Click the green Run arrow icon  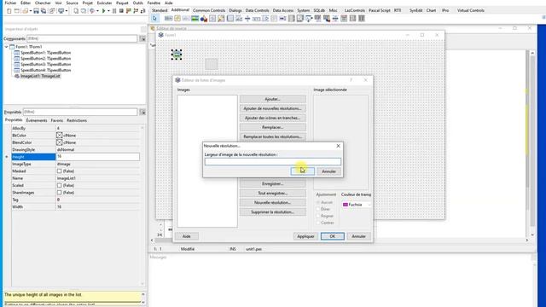[x=103, y=11]
